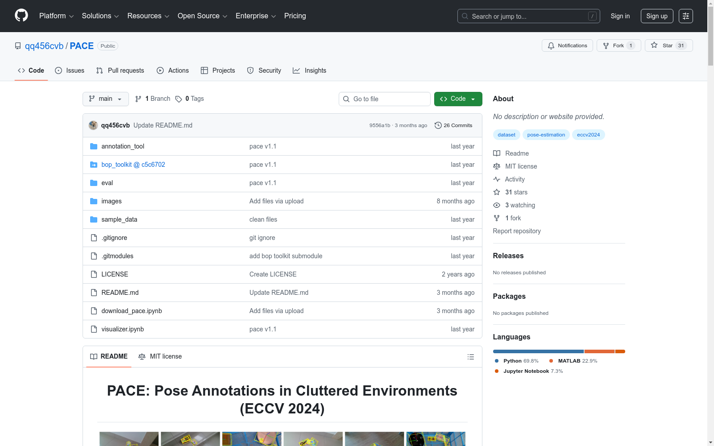Open the .gitignore file
Viewport: 714px width, 446px height.
pyautogui.click(x=114, y=238)
